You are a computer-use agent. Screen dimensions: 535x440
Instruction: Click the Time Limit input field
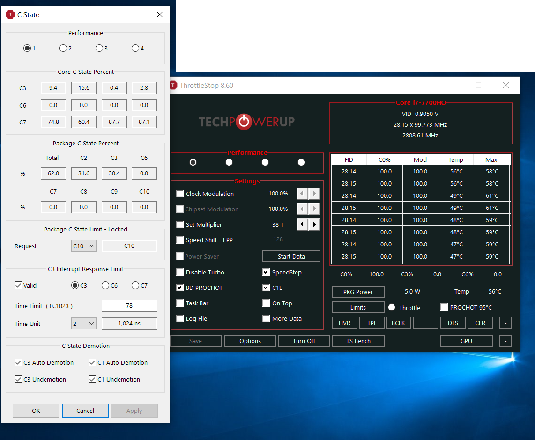[129, 306]
